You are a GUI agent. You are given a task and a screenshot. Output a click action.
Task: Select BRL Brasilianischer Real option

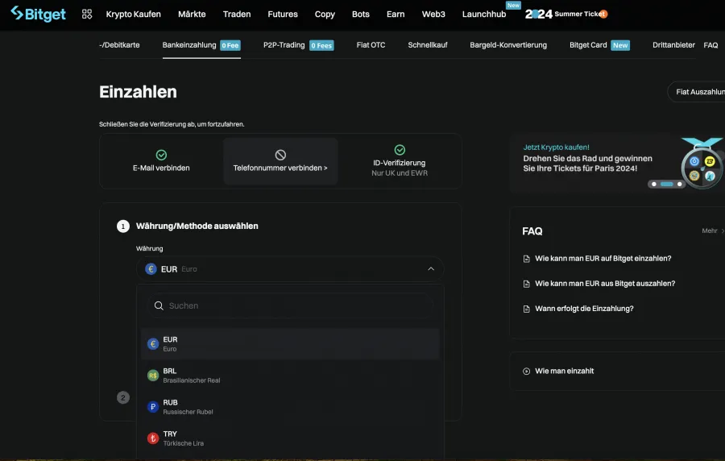tap(290, 376)
